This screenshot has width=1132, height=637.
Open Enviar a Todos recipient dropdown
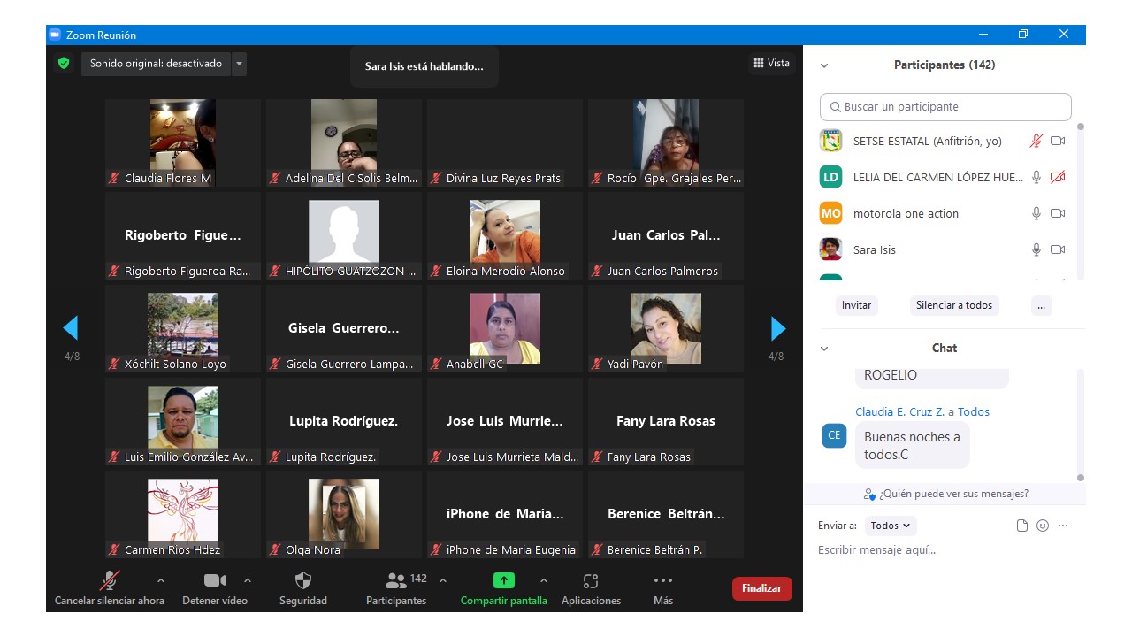click(x=891, y=526)
